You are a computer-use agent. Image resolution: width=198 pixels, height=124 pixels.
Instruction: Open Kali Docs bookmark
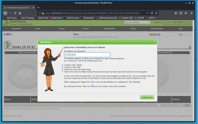(x=56, y=18)
